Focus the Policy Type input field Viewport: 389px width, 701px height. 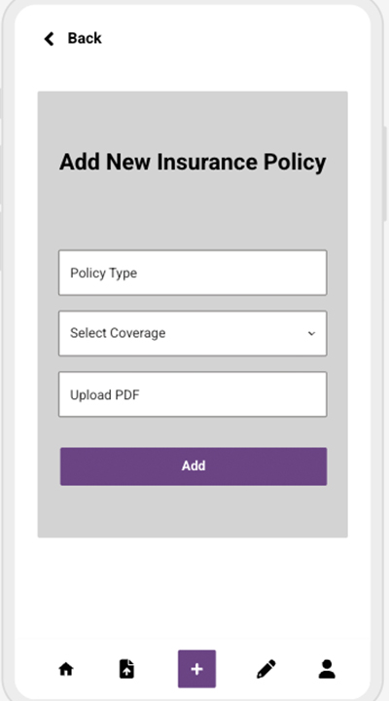[193, 273]
